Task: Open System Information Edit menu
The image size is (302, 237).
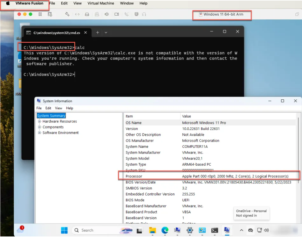Action: pyautogui.click(x=48, y=108)
